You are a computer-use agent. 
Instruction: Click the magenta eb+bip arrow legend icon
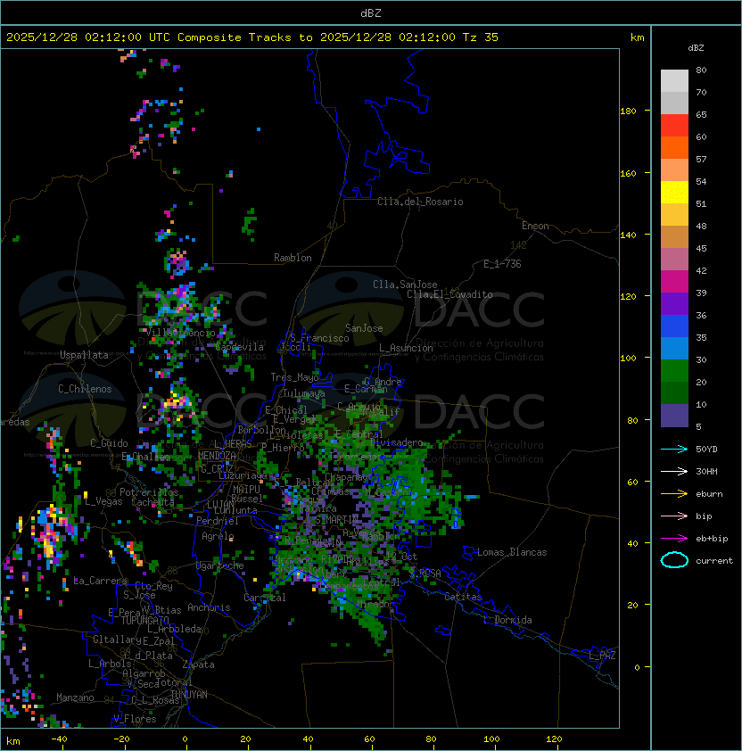pyautogui.click(x=674, y=539)
